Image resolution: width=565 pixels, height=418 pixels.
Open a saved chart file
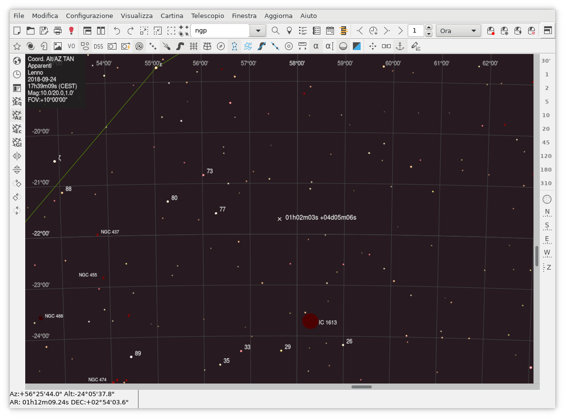[x=31, y=31]
